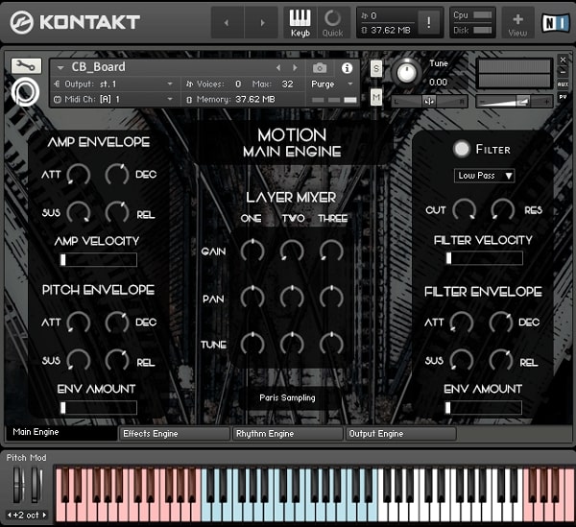The height and width of the screenshot is (527, 576).
Task: Click the Pitch Envelope SUS knob
Action: tap(79, 361)
